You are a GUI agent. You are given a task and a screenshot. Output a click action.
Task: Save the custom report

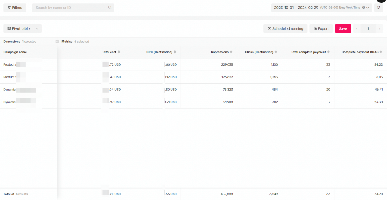point(343,29)
